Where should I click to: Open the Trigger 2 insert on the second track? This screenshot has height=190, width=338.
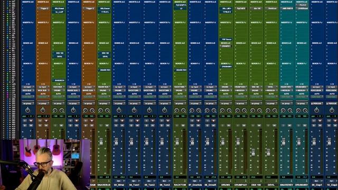tap(43, 8)
